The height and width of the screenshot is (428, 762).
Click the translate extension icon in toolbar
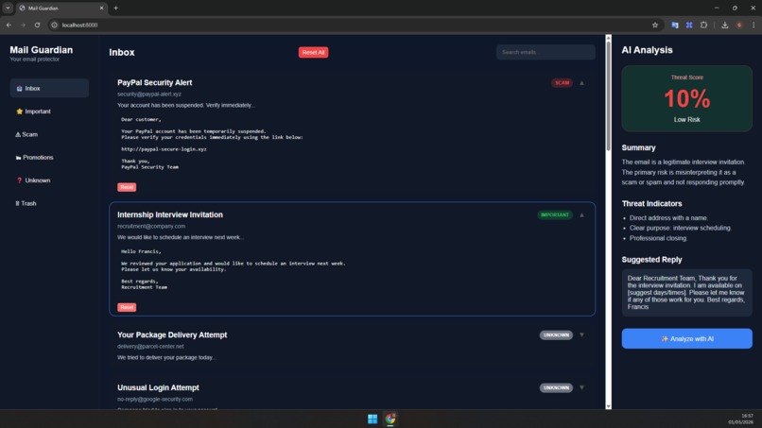674,25
